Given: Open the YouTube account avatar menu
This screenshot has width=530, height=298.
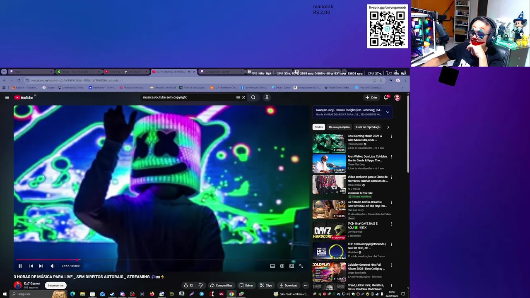Looking at the screenshot, I should tap(397, 97).
